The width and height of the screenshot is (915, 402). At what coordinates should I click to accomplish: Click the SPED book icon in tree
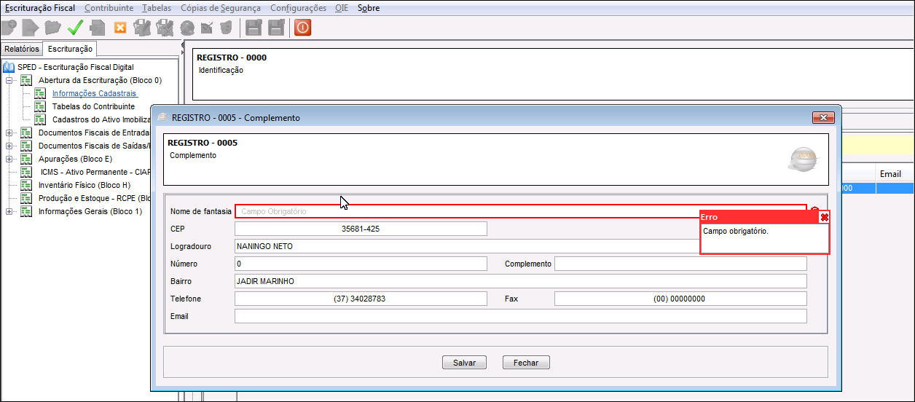pos(9,67)
